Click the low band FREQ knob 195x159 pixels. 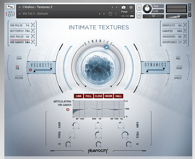pos(72,135)
